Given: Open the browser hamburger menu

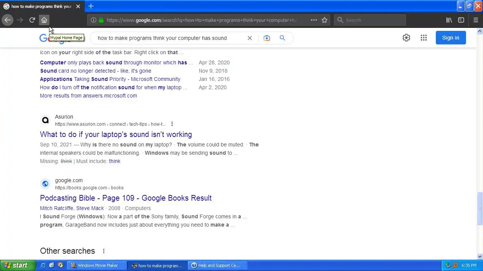Looking at the screenshot, I should point(475,20).
